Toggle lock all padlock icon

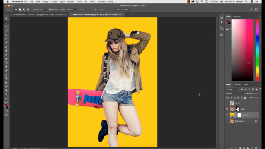pyautogui.click(x=245, y=98)
